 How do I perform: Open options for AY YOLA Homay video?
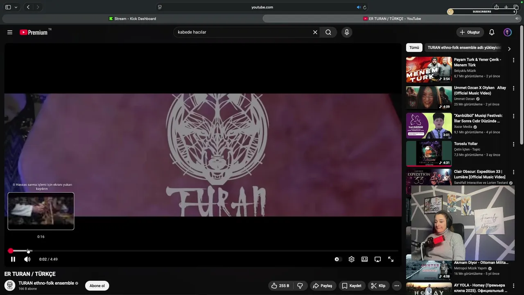pos(513,286)
